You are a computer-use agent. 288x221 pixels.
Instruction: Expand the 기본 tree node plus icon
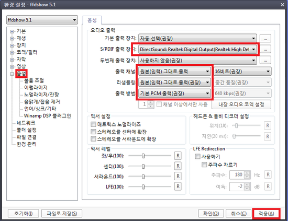click(12, 31)
